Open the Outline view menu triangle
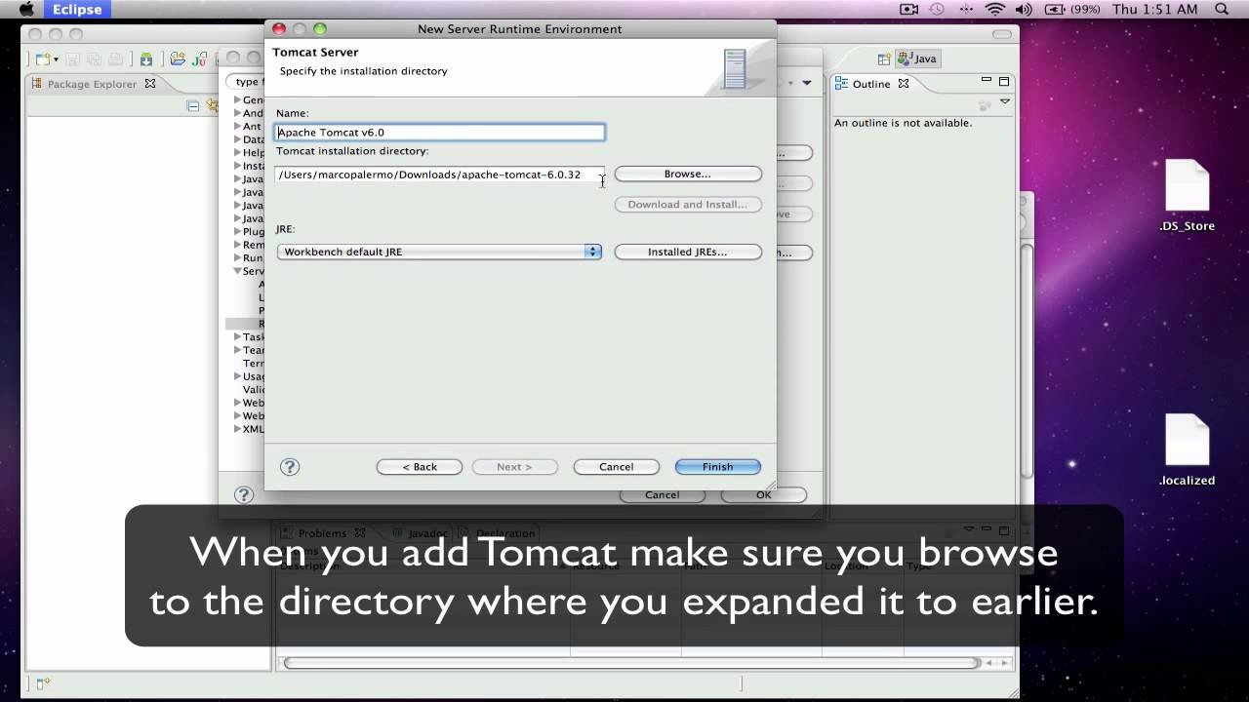1249x702 pixels. pos(1005,101)
